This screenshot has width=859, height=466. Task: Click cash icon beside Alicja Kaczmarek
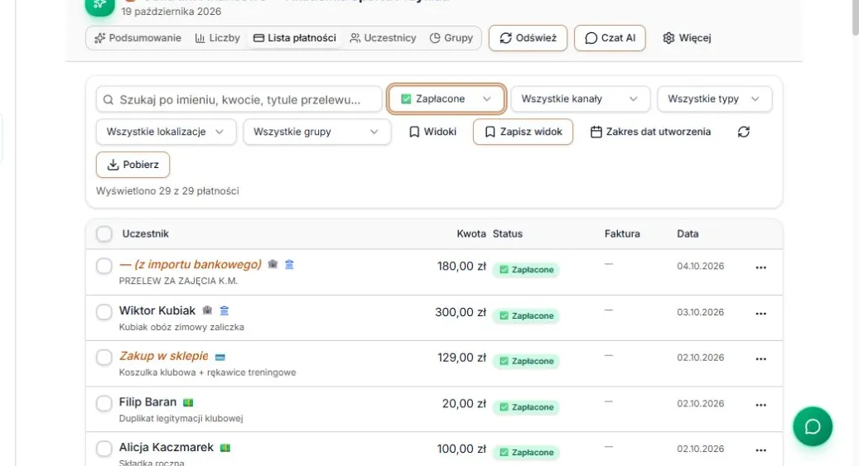tap(225, 448)
